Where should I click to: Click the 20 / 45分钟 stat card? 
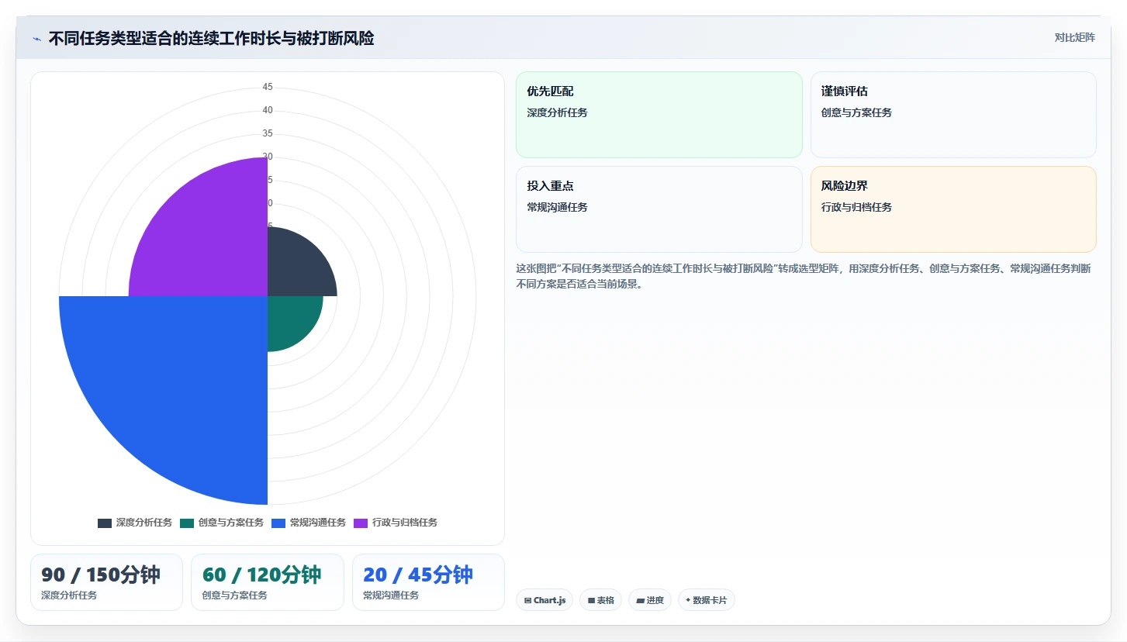[428, 582]
